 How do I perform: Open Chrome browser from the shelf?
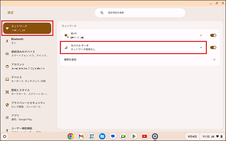[70, 136]
